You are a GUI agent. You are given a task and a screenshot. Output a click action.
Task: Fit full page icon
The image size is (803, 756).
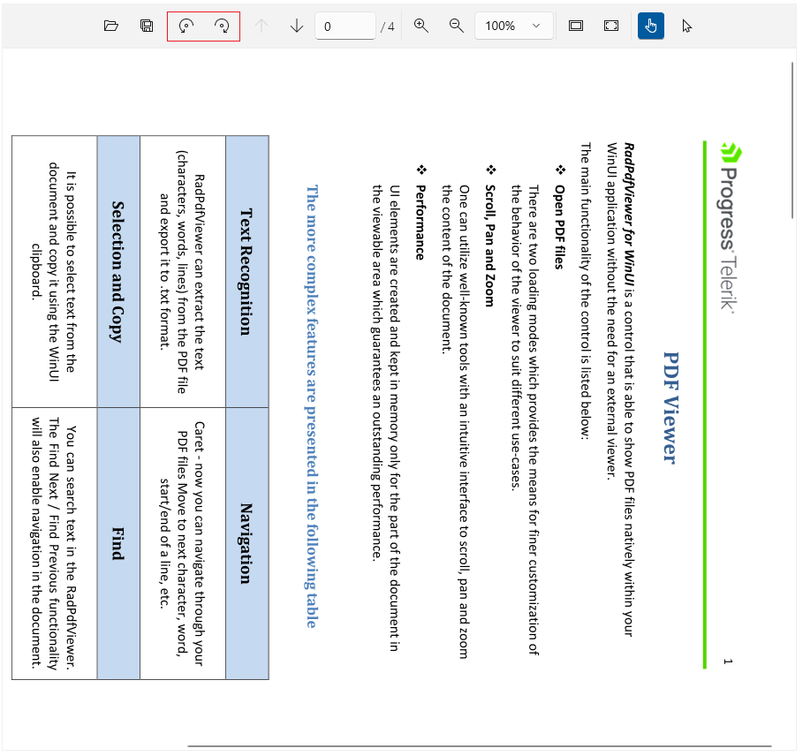coord(611,26)
